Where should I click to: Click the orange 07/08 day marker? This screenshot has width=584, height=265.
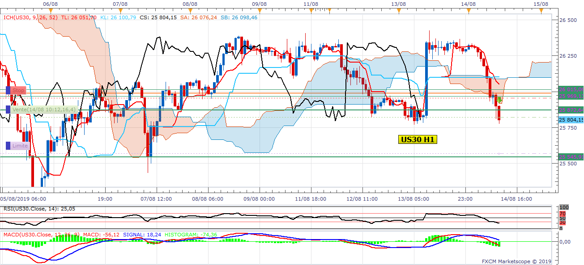tap(120, 10)
